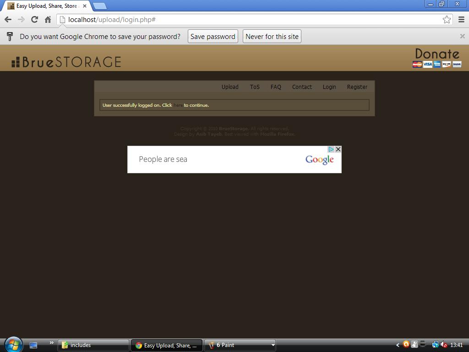
Task: Click the 'People are sea' ad text
Action: [163, 159]
